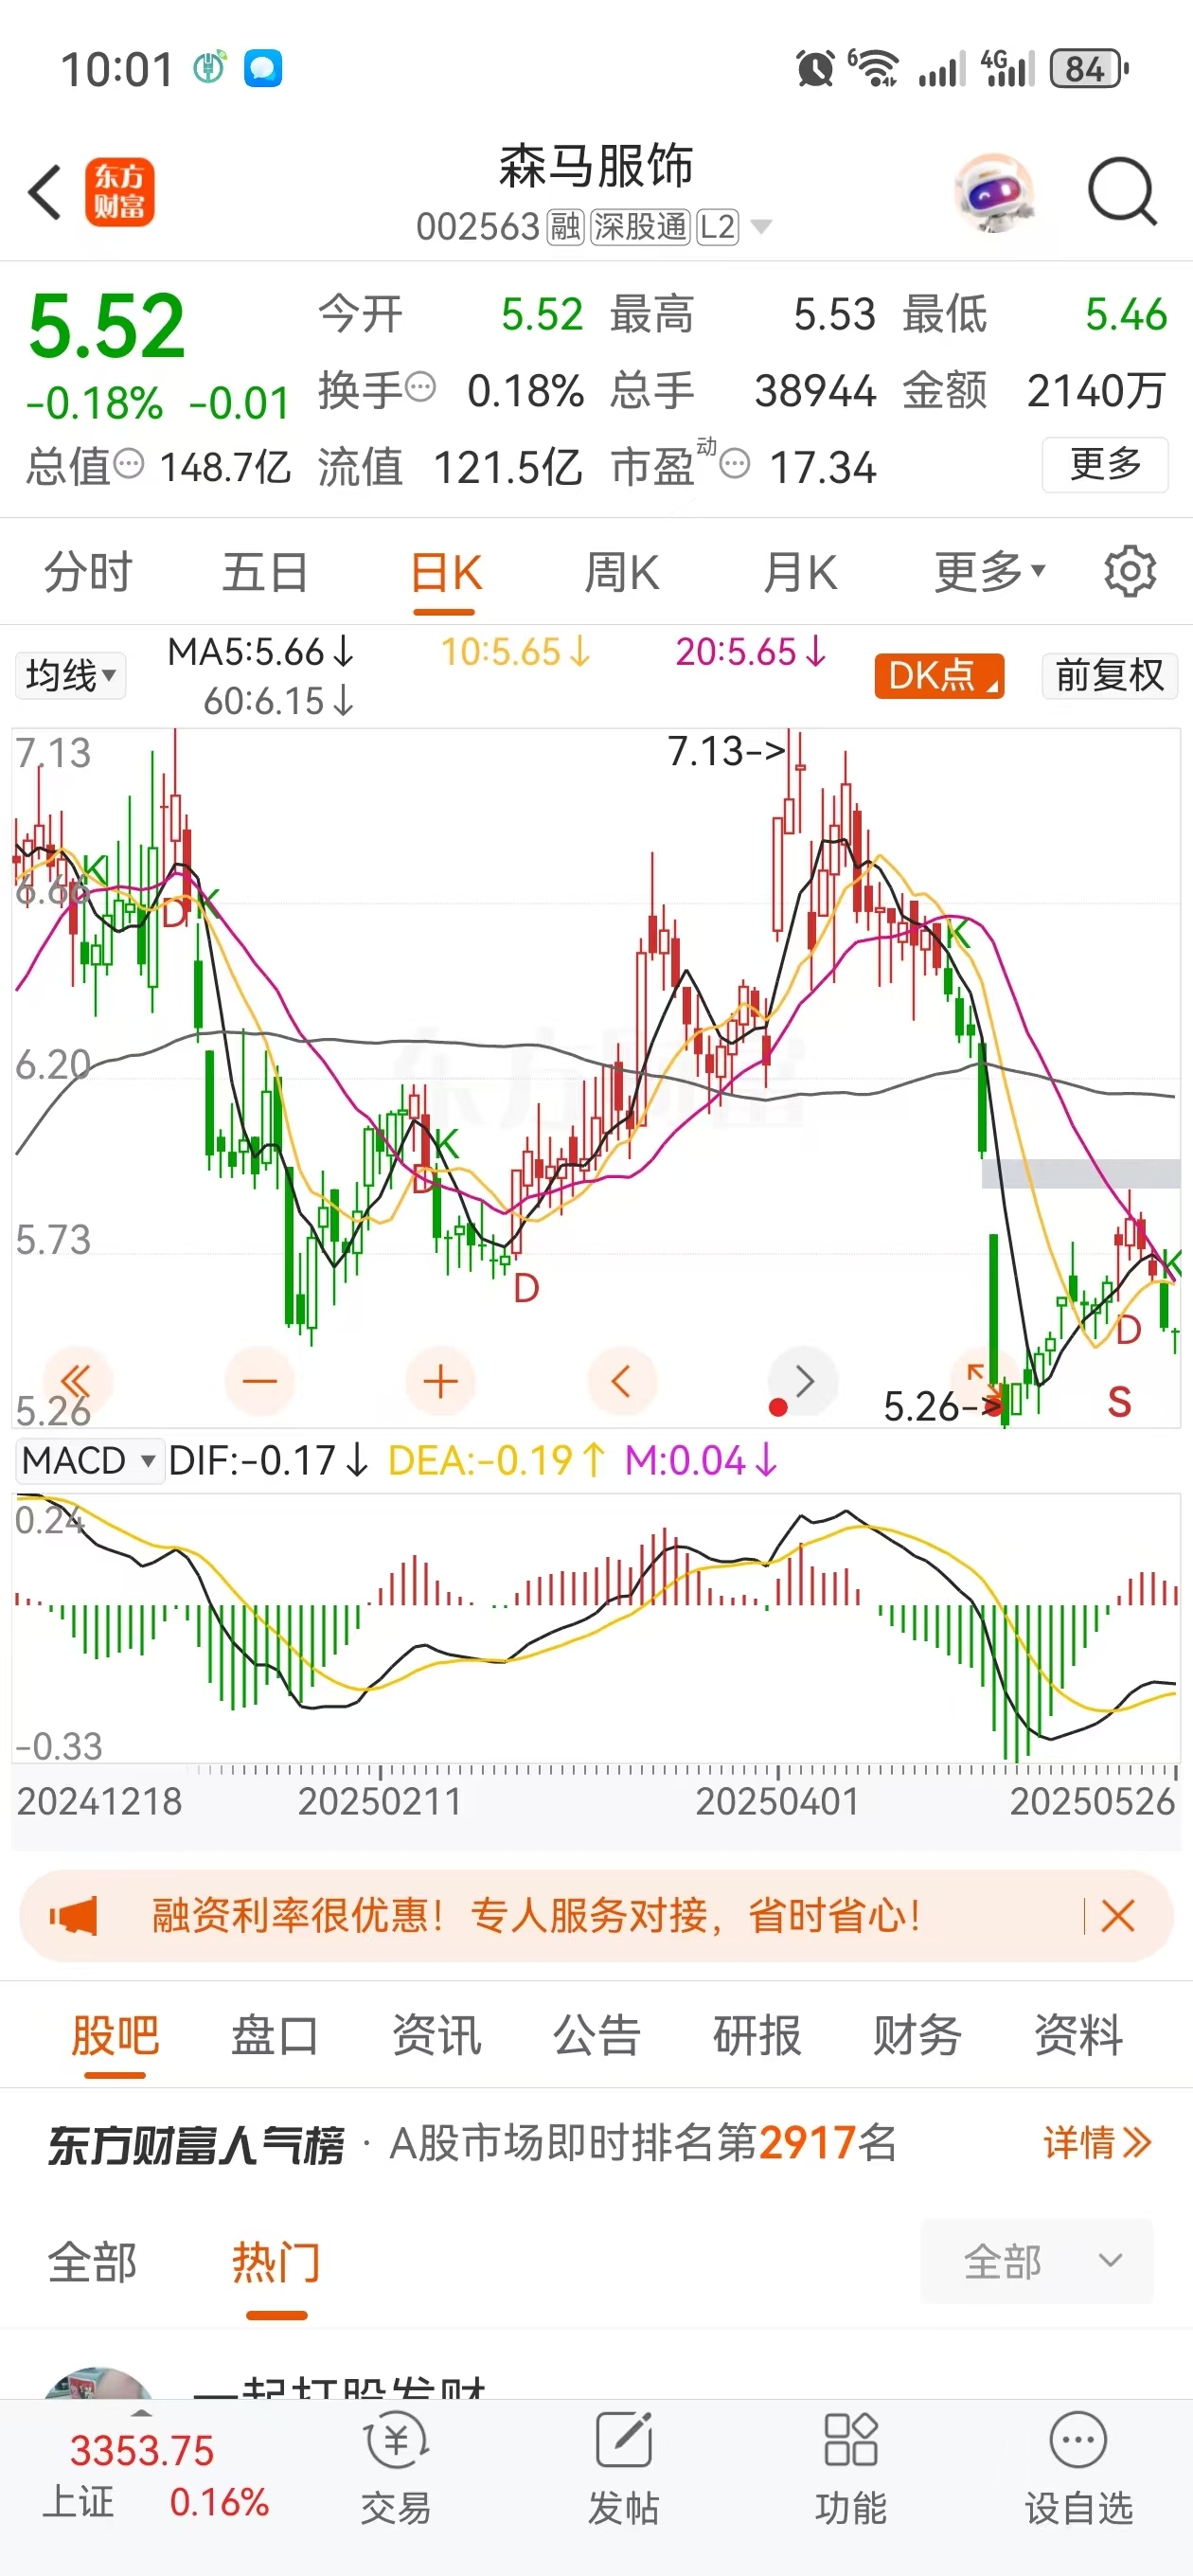
Task: Tap the 市盈 info circle icon
Action: [x=735, y=464]
